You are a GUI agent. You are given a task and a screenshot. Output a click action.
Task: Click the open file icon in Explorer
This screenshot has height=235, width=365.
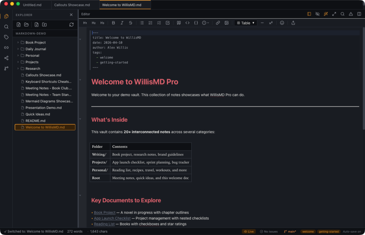coord(19,25)
